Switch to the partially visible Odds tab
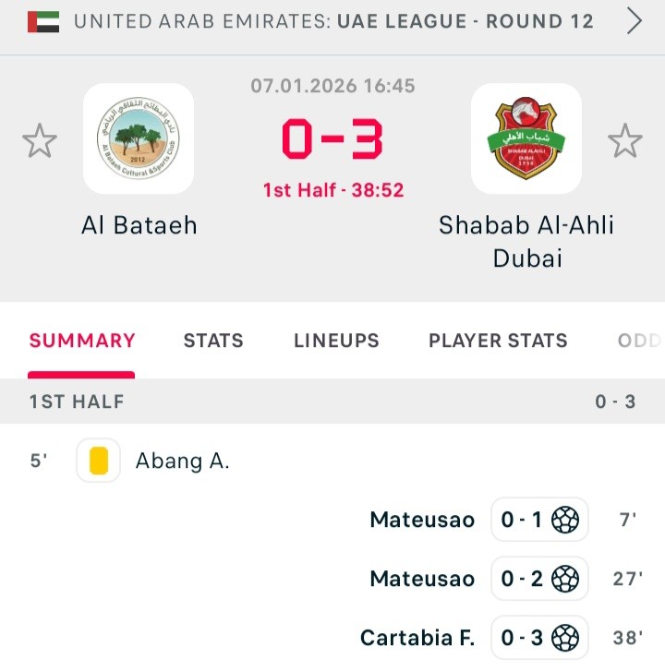 click(x=639, y=341)
